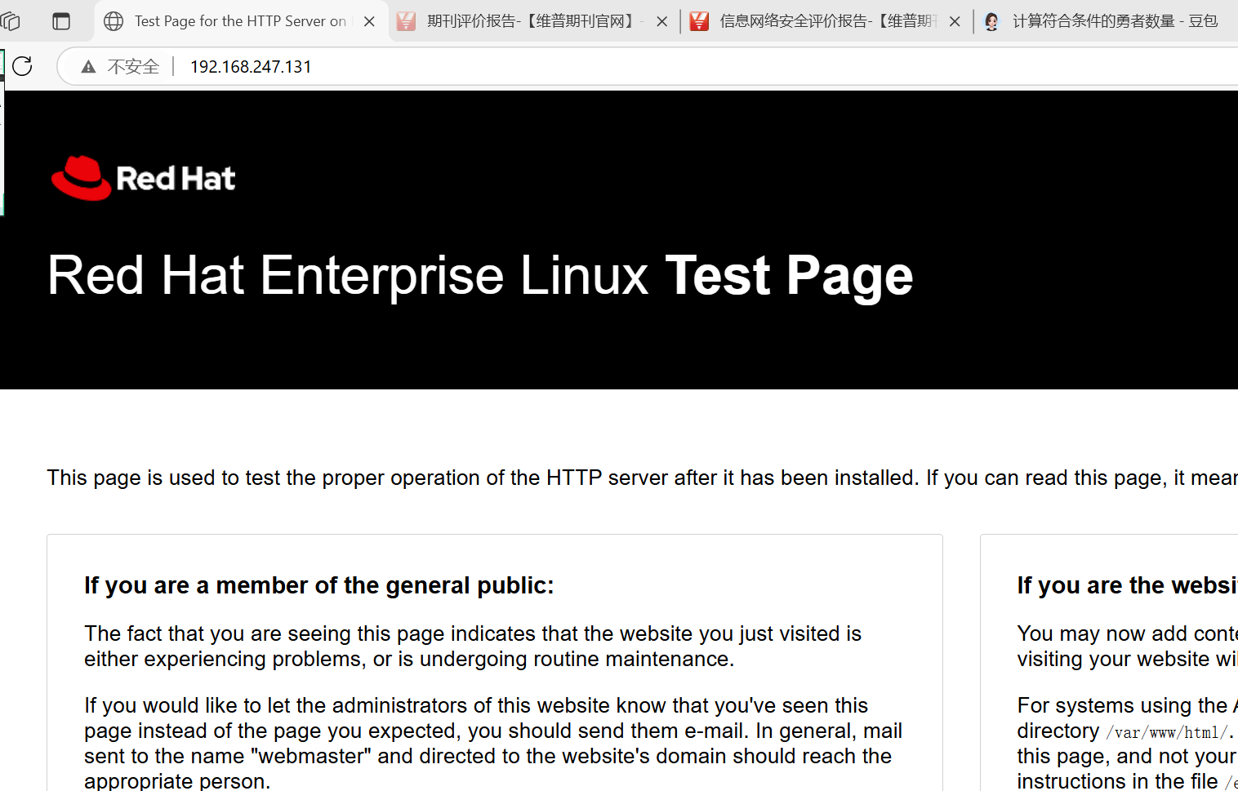Viewport: 1238px width, 791px height.
Task: Open the tab actions menu icon
Action: coord(61,21)
